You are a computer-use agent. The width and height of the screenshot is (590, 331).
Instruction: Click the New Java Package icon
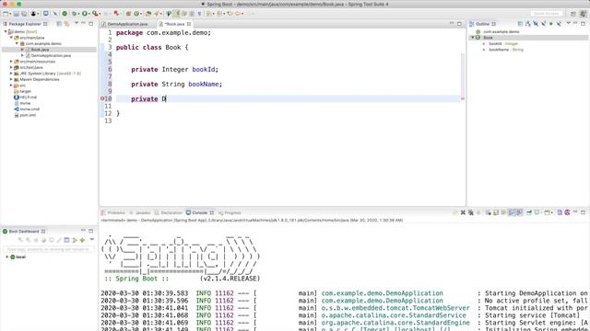pyautogui.click(x=128, y=14)
